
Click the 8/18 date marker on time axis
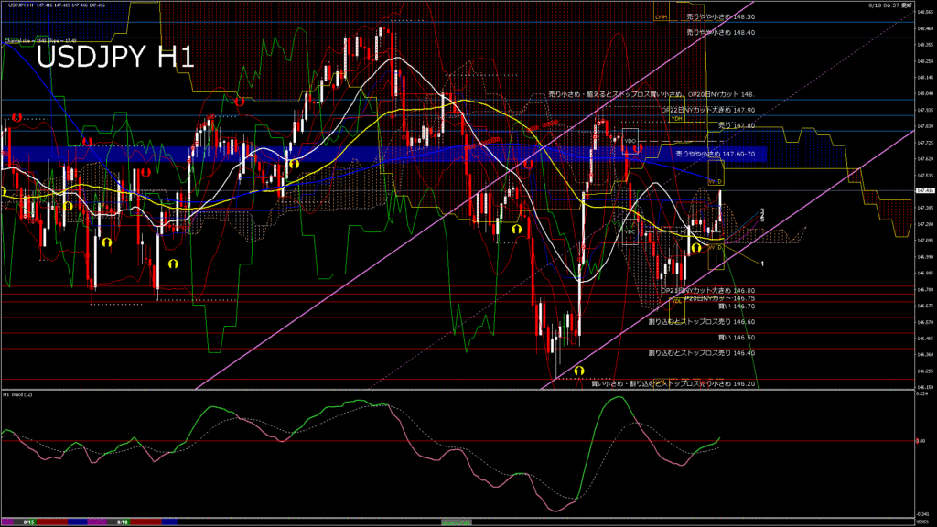122,522
